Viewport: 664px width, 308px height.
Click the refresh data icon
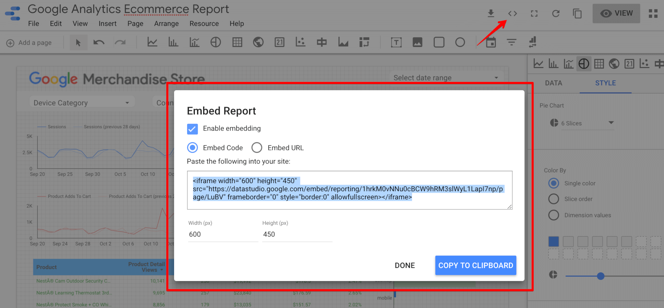coord(556,13)
